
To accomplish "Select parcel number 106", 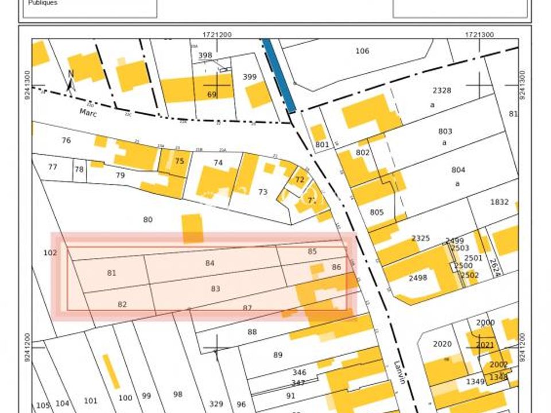I will [x=362, y=51].
